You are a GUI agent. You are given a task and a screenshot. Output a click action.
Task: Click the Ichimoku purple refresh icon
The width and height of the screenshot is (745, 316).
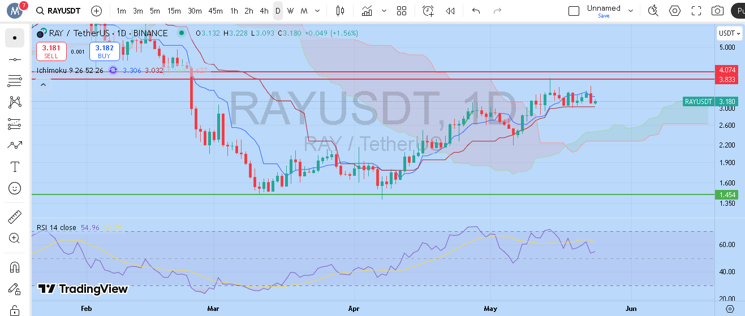113,70
